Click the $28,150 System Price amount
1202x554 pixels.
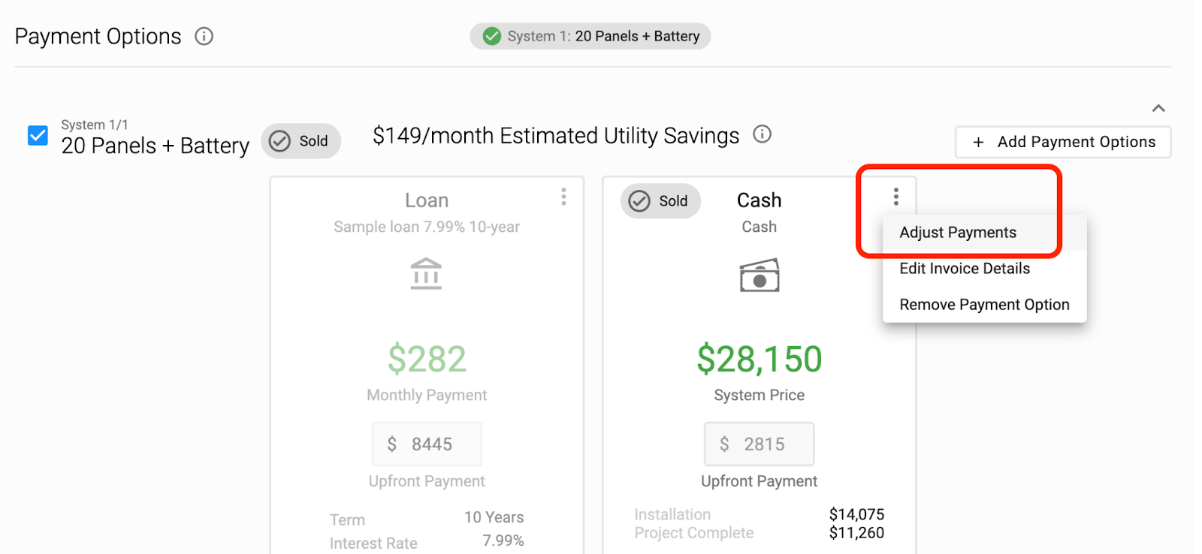point(760,359)
